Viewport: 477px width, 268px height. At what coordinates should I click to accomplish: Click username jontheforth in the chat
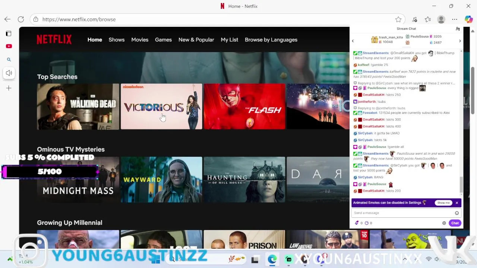(367, 102)
